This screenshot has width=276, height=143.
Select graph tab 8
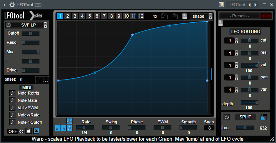coord(111,16)
